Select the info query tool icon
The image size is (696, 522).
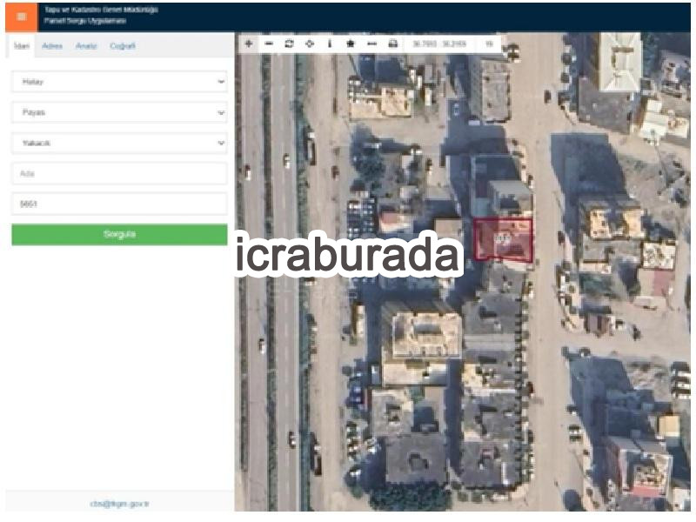point(330,43)
